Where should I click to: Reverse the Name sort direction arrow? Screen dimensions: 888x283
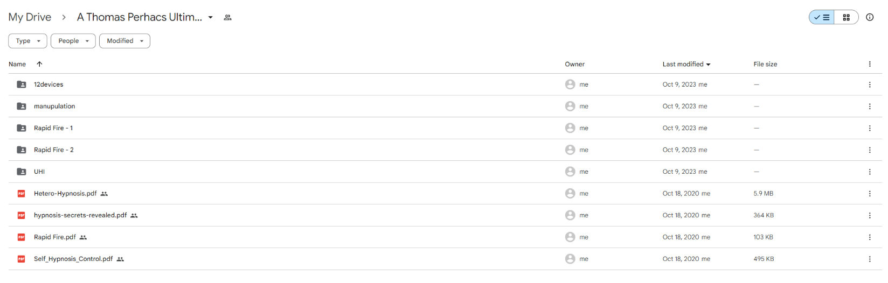[39, 64]
